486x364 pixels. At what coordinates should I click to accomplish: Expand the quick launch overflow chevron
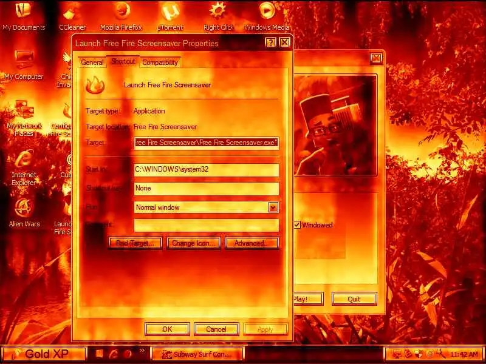coord(142,351)
